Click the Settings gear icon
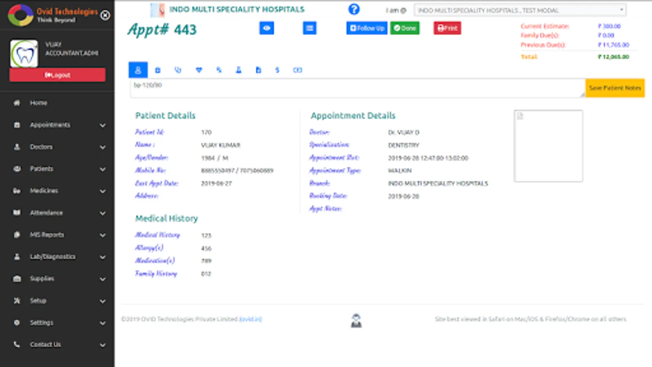This screenshot has width=652, height=367. pos(17,323)
